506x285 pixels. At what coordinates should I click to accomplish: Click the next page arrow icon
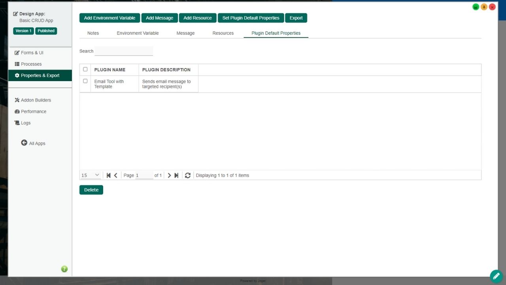(169, 175)
